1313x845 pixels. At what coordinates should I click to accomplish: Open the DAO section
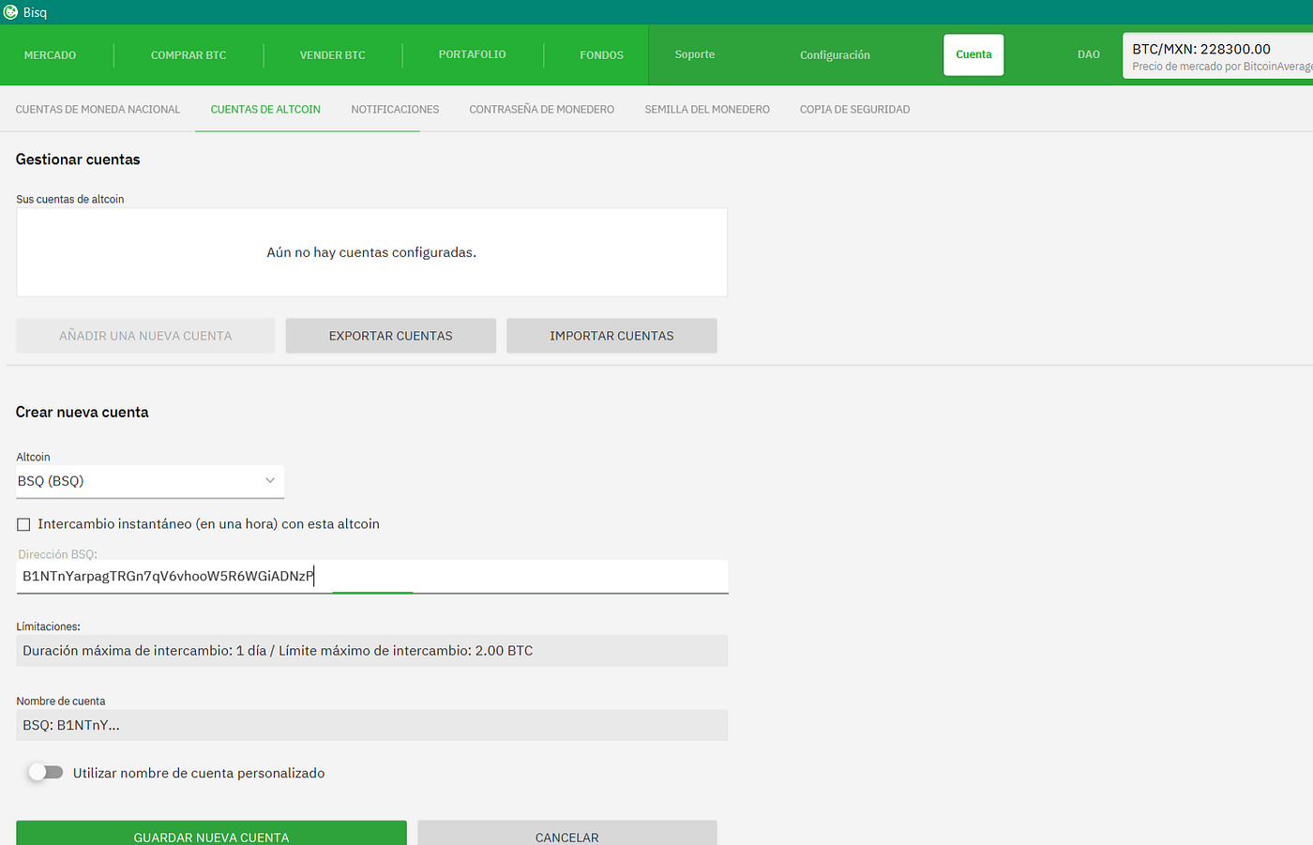click(1088, 54)
